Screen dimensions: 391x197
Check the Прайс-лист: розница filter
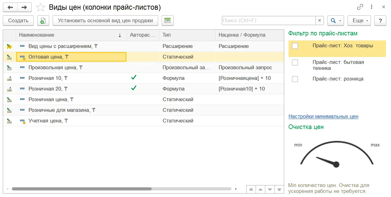pos(295,79)
